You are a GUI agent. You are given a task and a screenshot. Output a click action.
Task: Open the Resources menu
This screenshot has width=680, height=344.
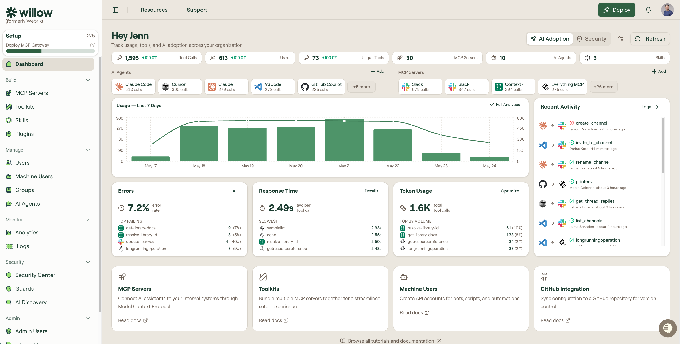154,10
